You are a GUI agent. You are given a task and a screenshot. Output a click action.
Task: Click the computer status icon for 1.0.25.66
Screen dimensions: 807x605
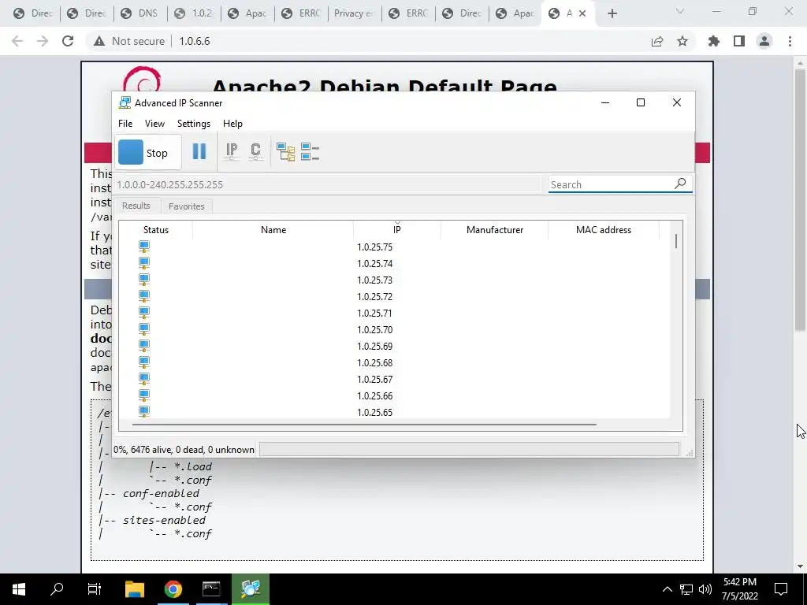click(x=144, y=395)
